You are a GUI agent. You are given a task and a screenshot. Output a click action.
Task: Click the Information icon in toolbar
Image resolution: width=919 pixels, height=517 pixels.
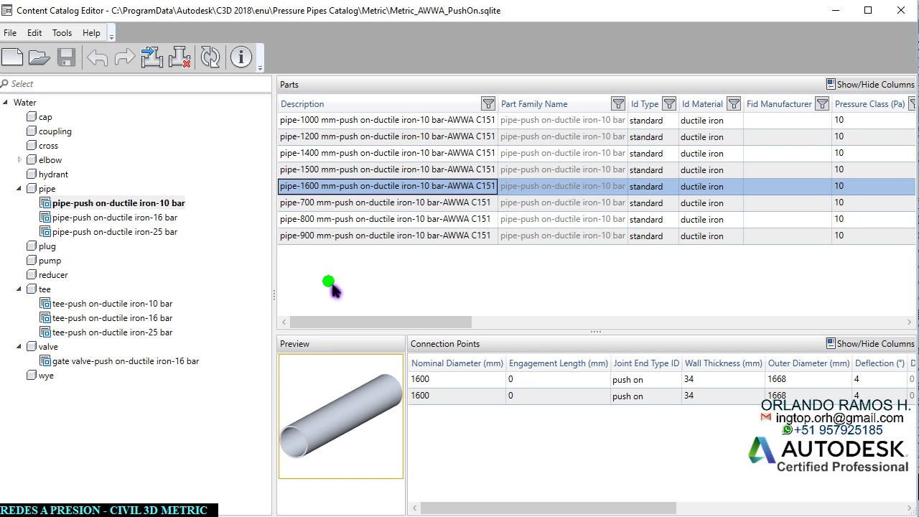pos(241,57)
